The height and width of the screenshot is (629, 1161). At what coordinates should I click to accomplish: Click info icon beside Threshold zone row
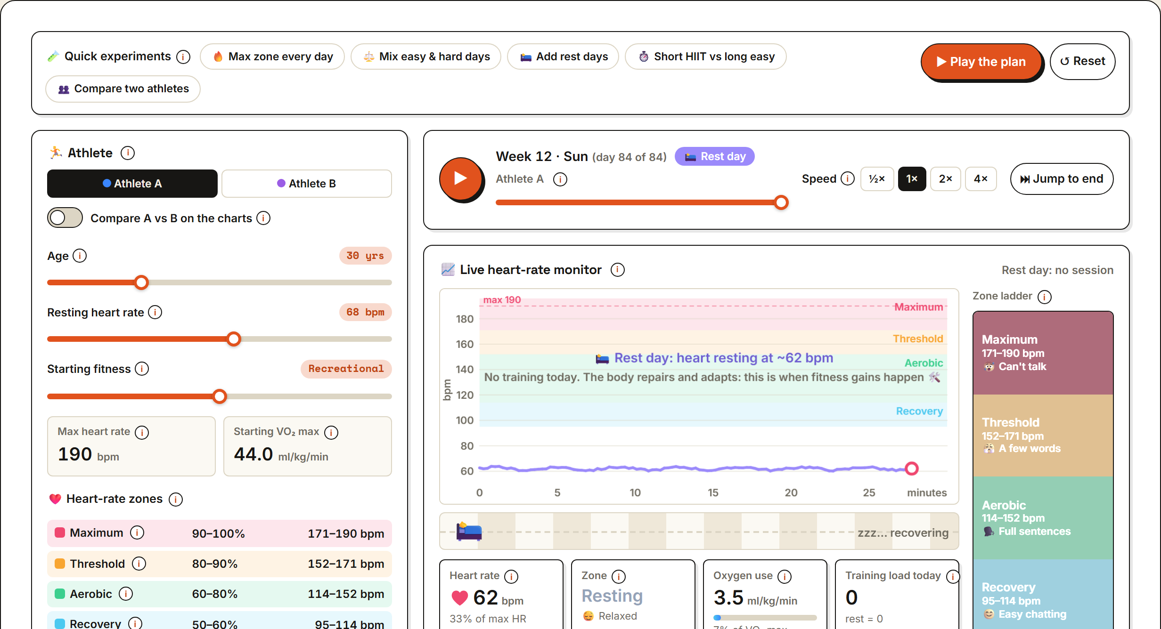(x=139, y=564)
